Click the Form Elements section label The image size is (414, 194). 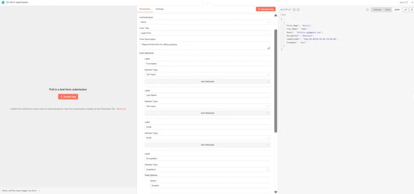point(146,53)
